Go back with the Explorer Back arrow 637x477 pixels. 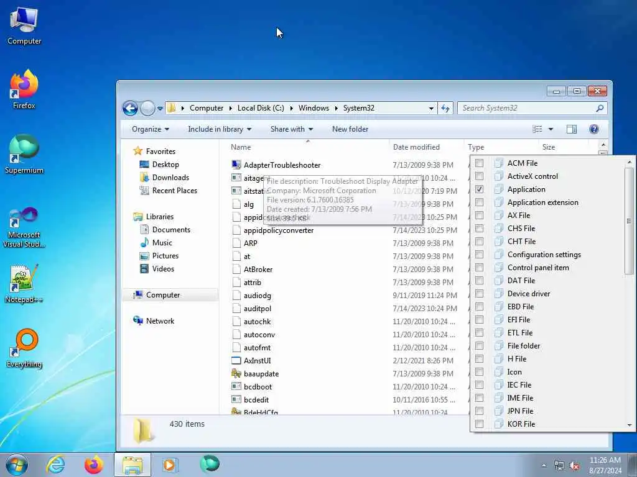click(131, 108)
